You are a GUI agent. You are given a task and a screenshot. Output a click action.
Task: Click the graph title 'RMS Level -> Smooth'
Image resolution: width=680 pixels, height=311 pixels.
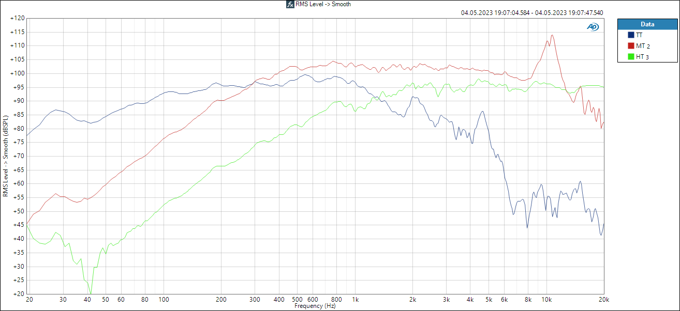click(323, 4)
